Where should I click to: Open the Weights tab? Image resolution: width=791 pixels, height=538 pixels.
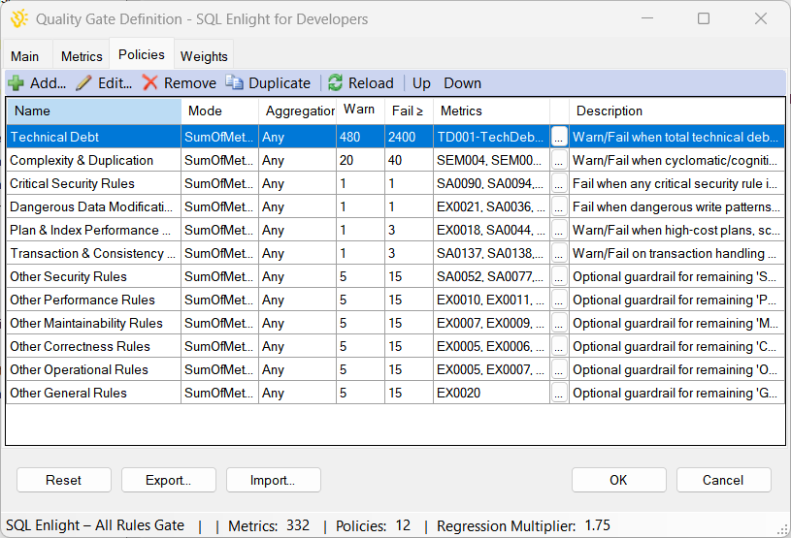tap(204, 56)
